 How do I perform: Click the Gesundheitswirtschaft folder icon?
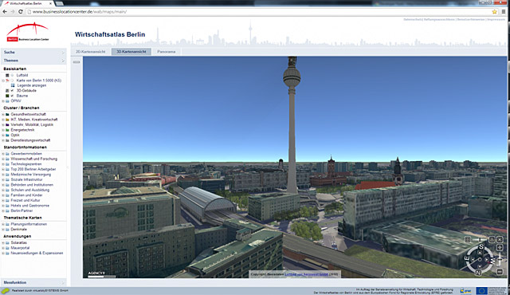[x=7, y=114]
